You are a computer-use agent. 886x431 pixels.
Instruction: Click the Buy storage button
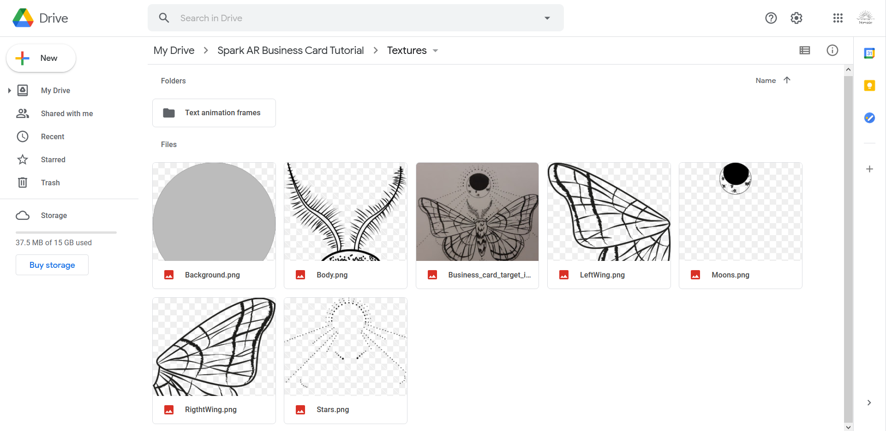coord(52,265)
